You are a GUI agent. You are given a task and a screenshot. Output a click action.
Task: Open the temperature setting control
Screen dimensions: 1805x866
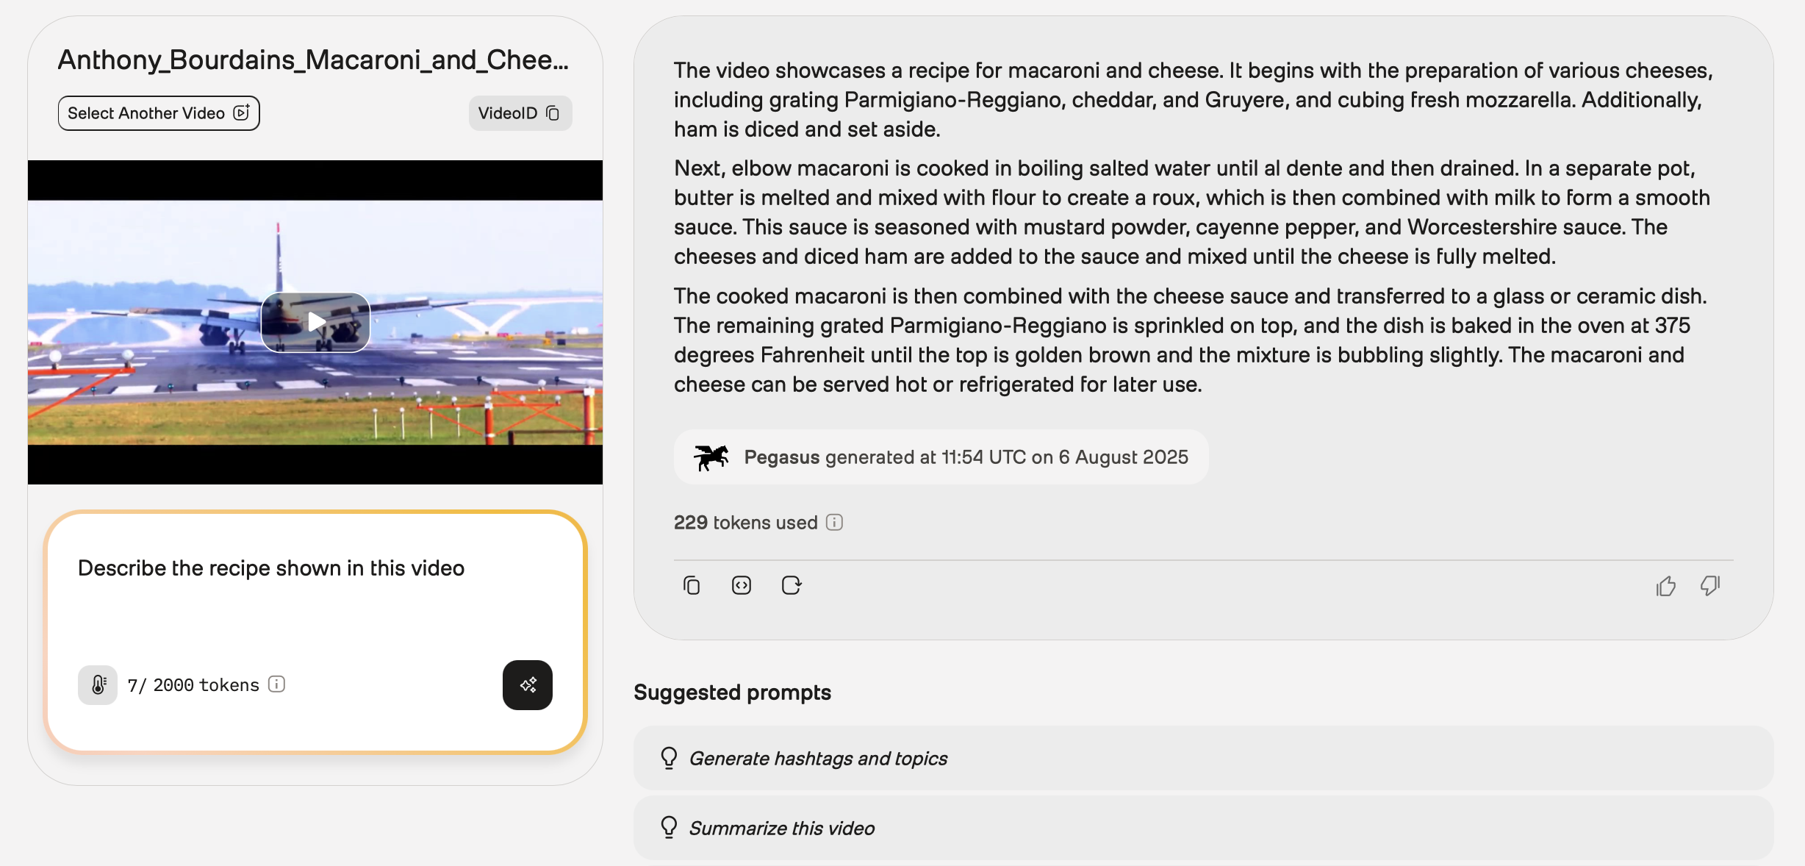click(x=98, y=684)
